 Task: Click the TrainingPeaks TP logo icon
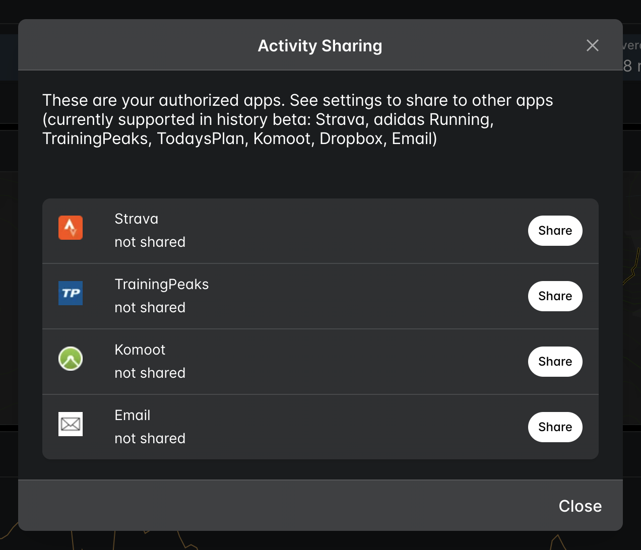pyautogui.click(x=71, y=293)
